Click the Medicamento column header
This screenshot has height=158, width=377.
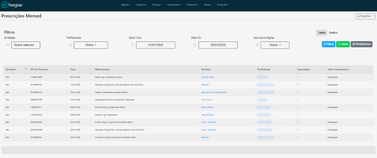[103, 69]
